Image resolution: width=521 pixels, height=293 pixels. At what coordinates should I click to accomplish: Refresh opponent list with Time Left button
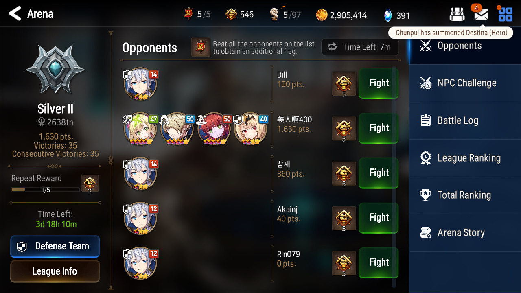(360, 47)
